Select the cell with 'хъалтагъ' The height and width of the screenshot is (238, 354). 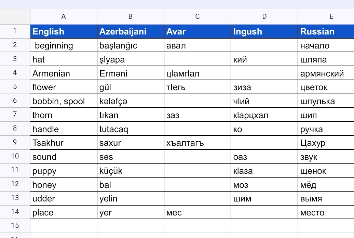[x=198, y=143]
